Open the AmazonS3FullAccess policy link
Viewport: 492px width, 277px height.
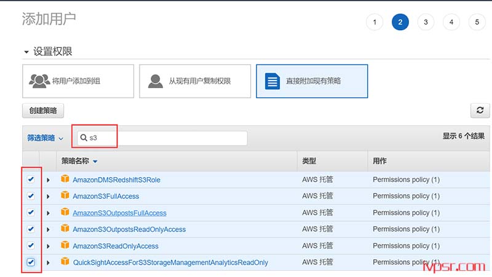106,196
